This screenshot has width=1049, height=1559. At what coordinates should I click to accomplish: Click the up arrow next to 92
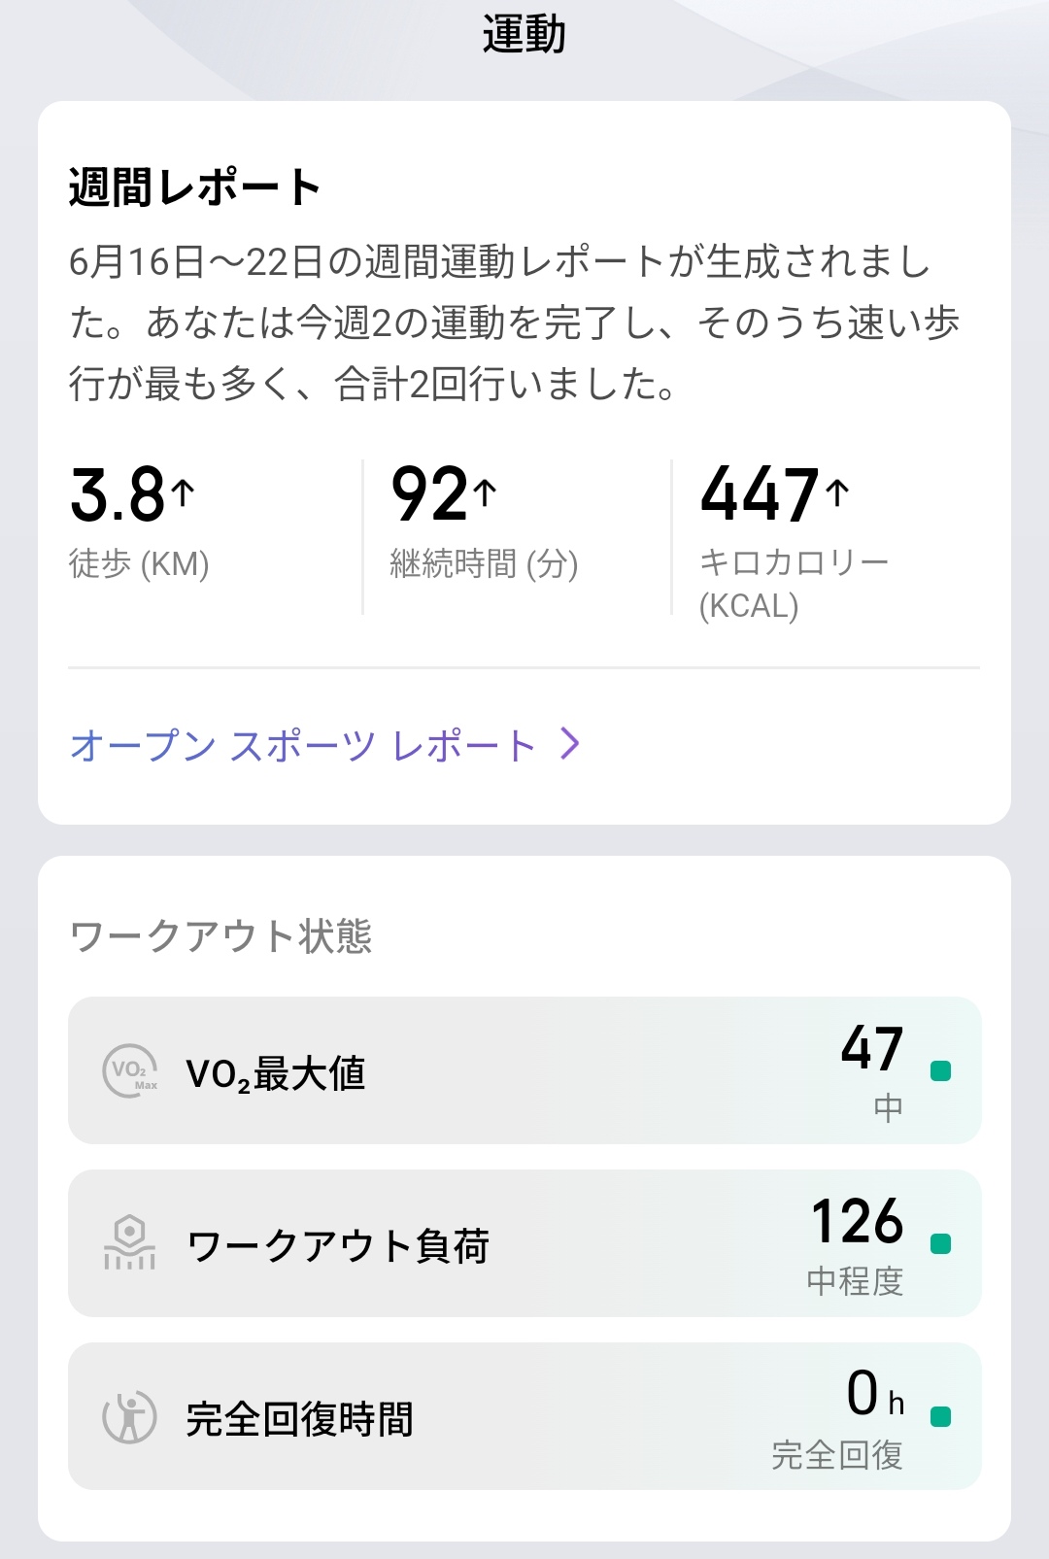pos(486,492)
